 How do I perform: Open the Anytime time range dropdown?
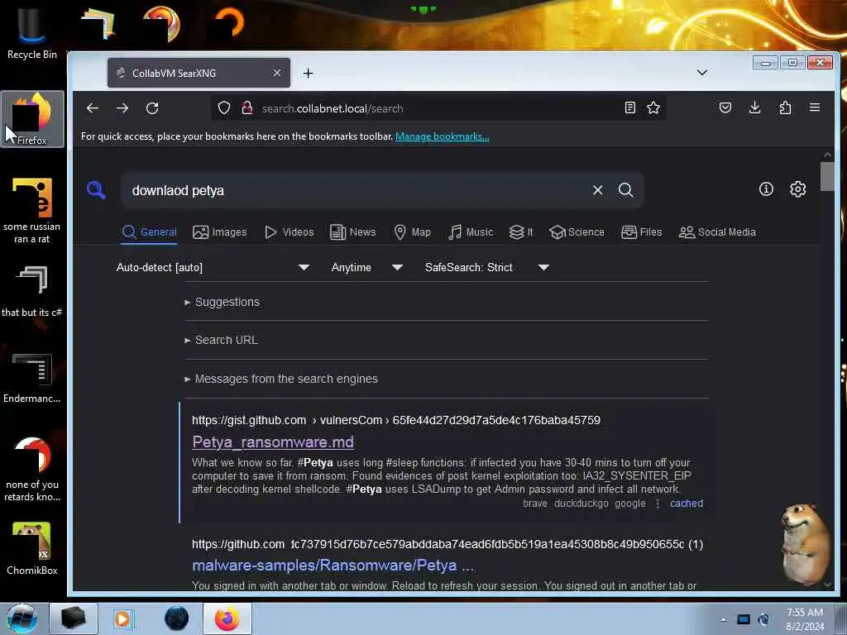(x=366, y=267)
